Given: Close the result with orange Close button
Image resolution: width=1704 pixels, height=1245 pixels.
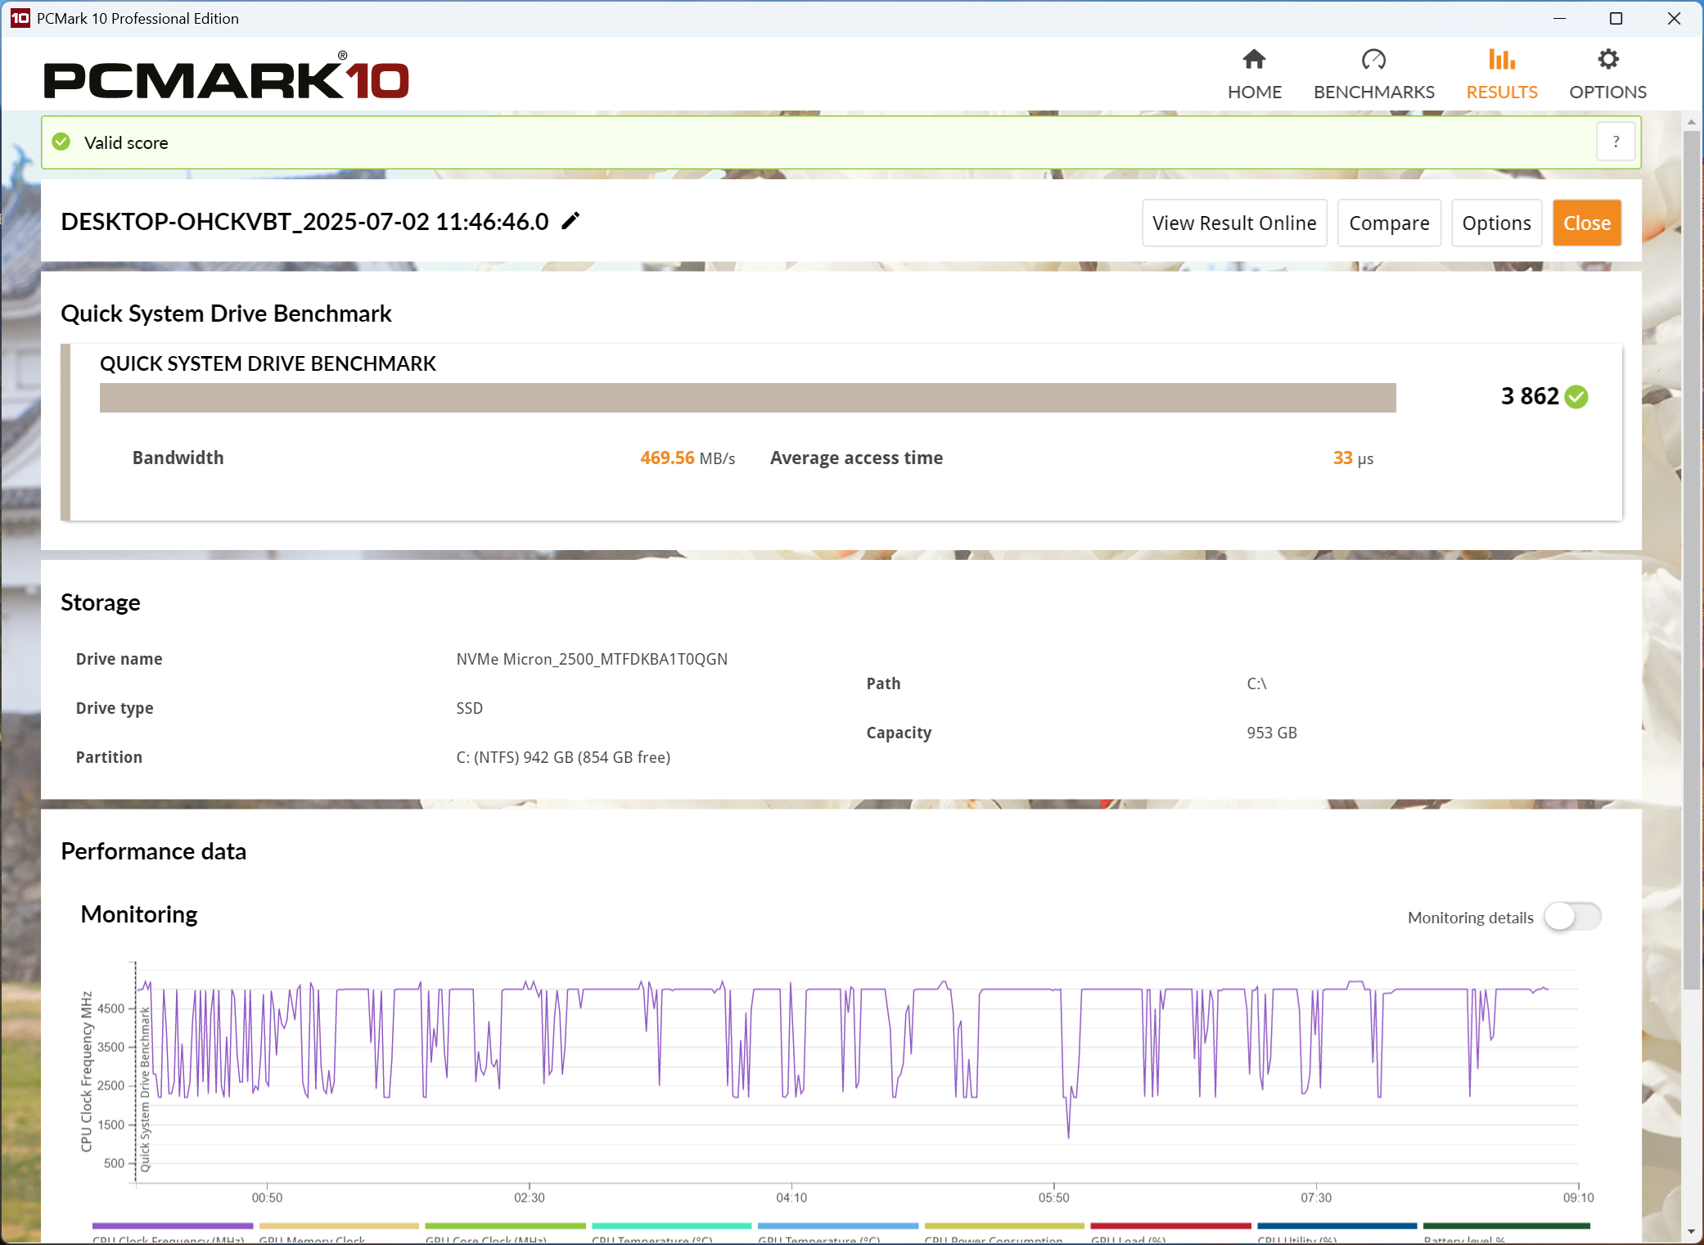Looking at the screenshot, I should click(x=1586, y=223).
